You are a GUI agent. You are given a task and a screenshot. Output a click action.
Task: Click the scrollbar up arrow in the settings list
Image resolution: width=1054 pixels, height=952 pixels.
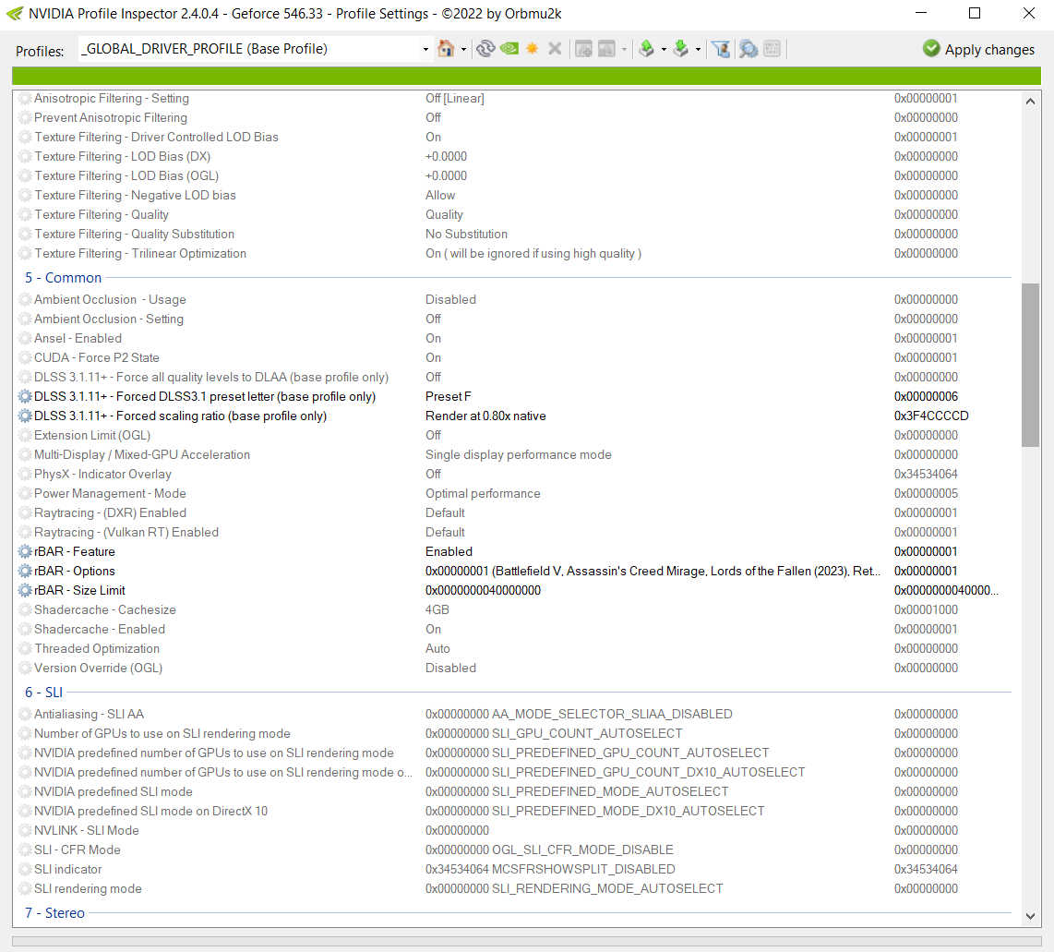tap(1030, 101)
